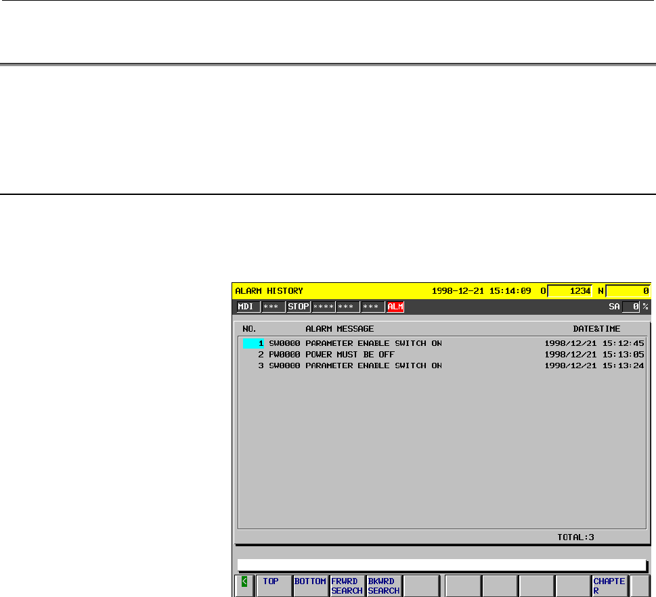Click the SA percent value box
This screenshot has width=656, height=597.
630,307
